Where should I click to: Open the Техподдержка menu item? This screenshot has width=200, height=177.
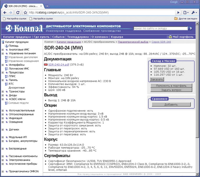click(x=78, y=37)
